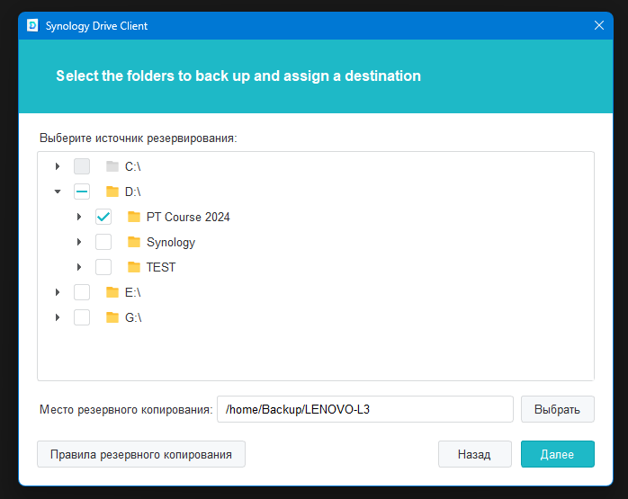628x499 pixels.
Task: Select the Synology folder label
Action: (171, 242)
